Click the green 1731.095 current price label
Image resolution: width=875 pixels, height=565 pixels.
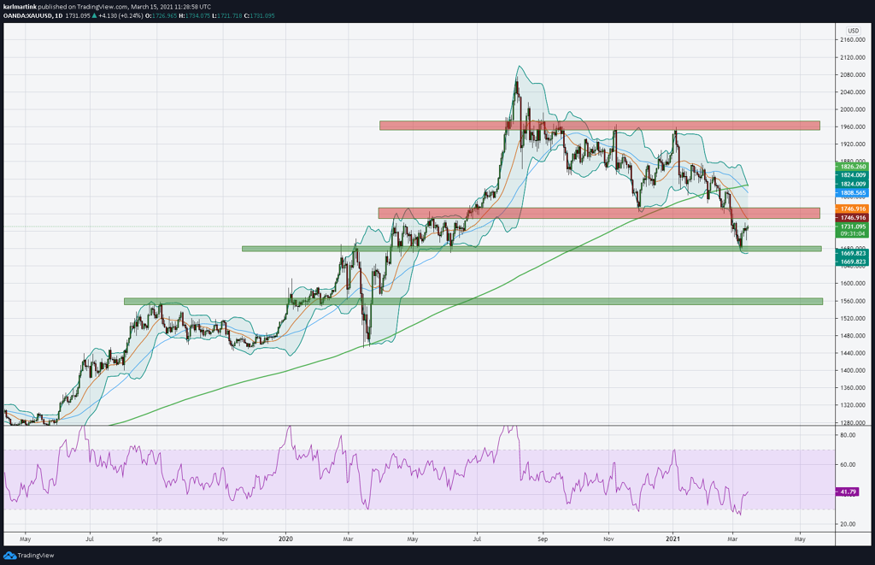pyautogui.click(x=852, y=227)
